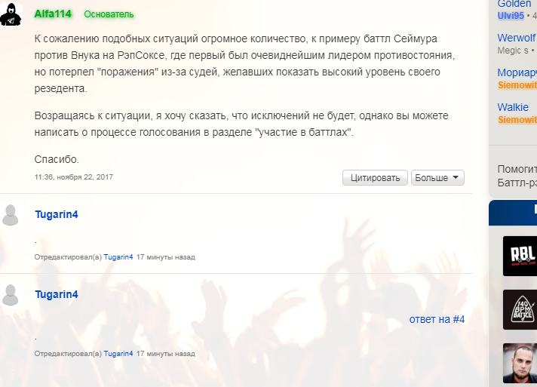Open the RBL battle league logo

(520, 254)
